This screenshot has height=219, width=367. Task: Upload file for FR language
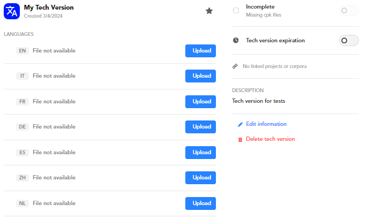coord(200,102)
